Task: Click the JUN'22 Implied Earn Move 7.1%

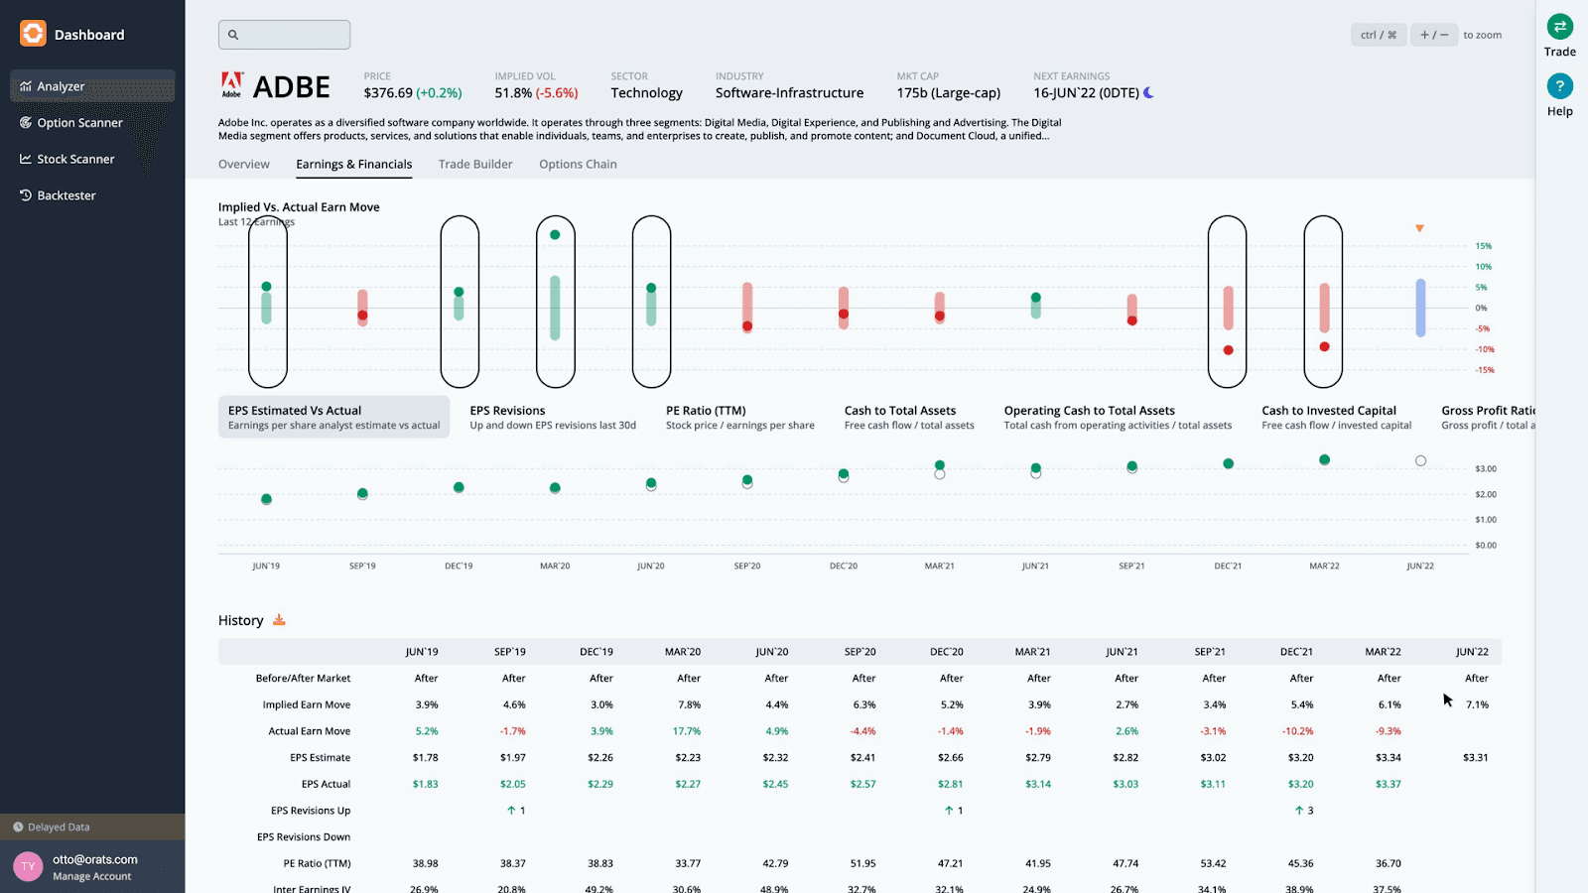Action: (x=1477, y=705)
